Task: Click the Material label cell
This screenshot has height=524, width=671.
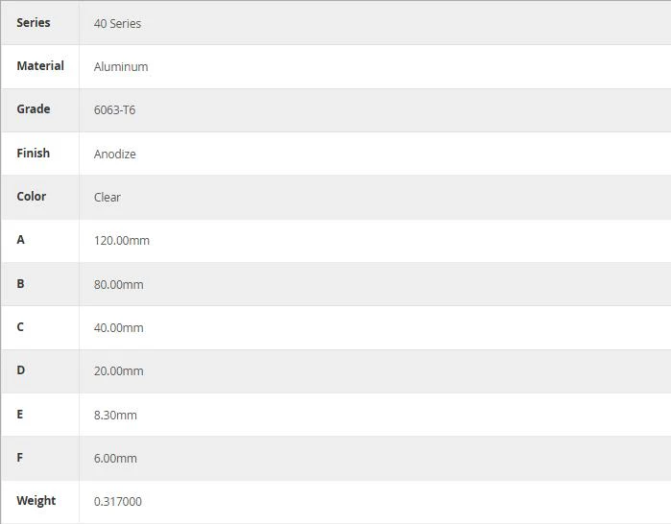Action: point(40,66)
